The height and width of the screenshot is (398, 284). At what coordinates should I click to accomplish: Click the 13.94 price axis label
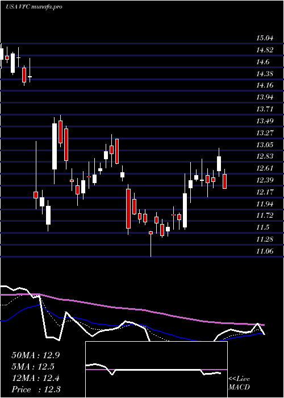pos(265,97)
